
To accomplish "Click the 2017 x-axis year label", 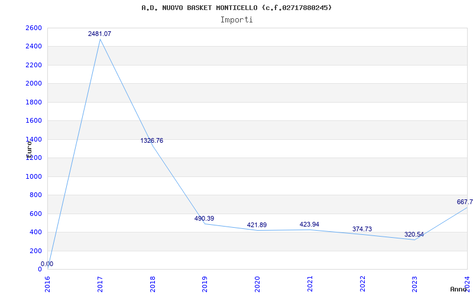I will click(x=100, y=284).
